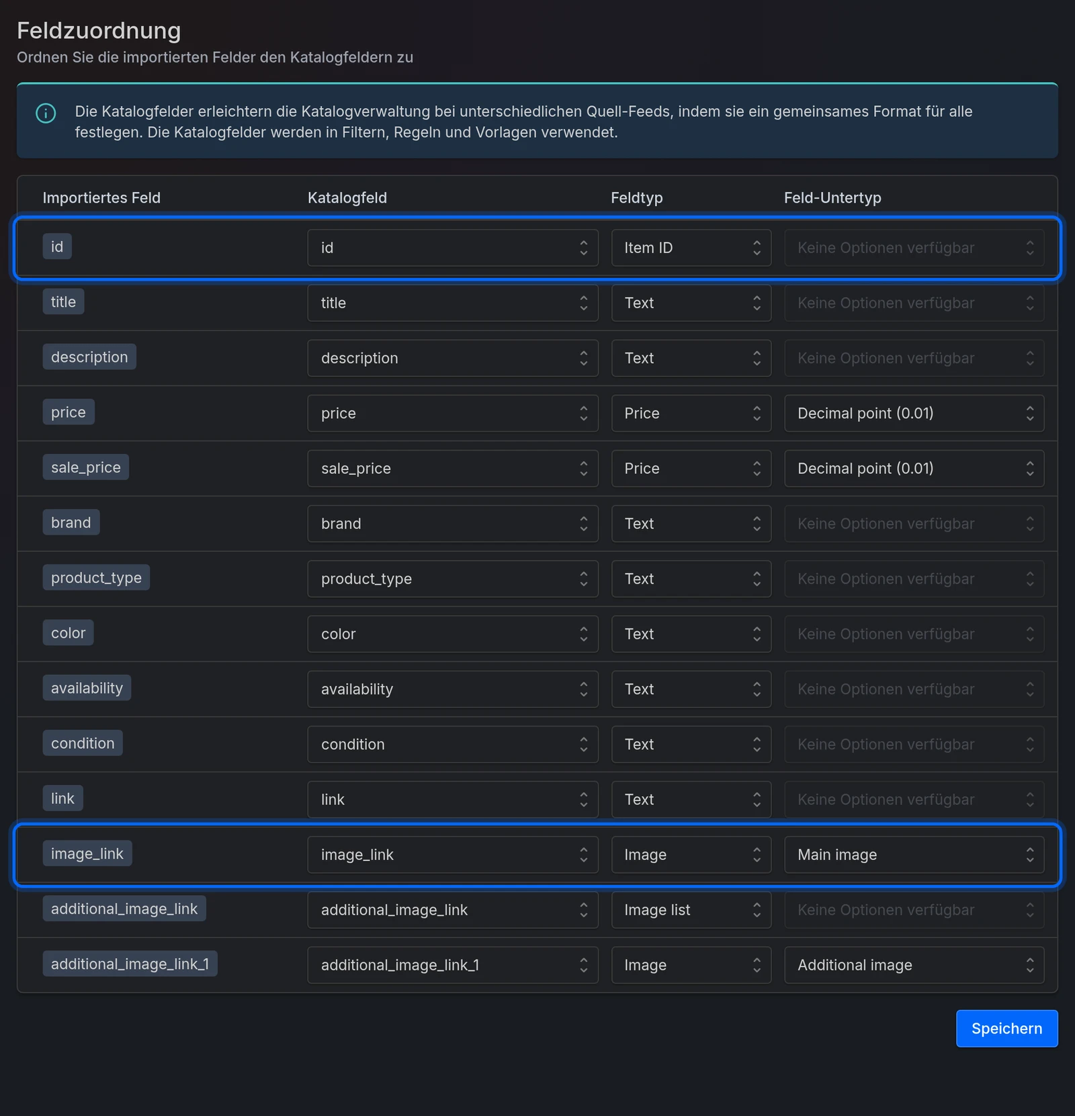The height and width of the screenshot is (1116, 1075).
Task: Click the imported field tag 'product_type'
Action: (96, 577)
